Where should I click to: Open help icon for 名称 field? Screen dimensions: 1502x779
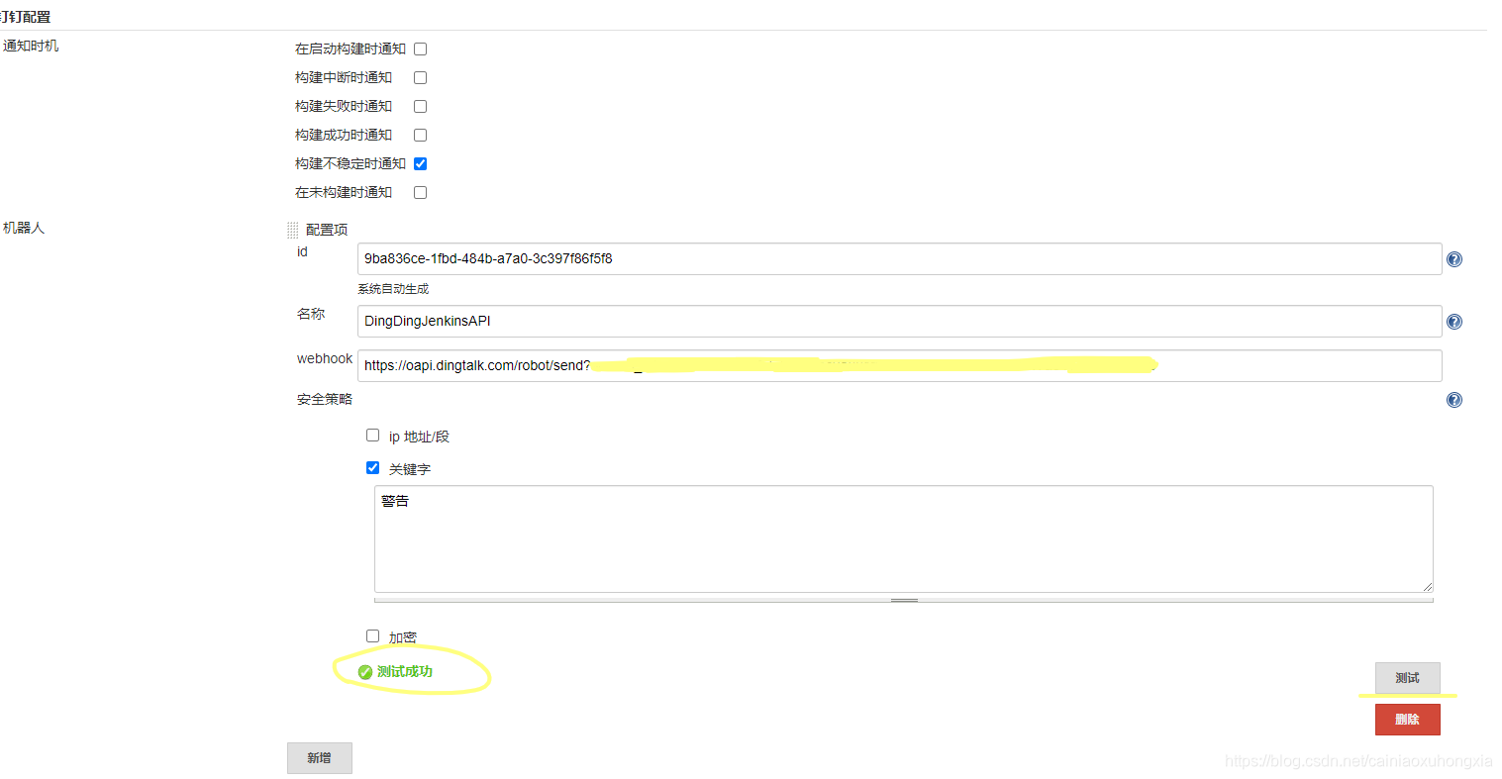[1453, 322]
